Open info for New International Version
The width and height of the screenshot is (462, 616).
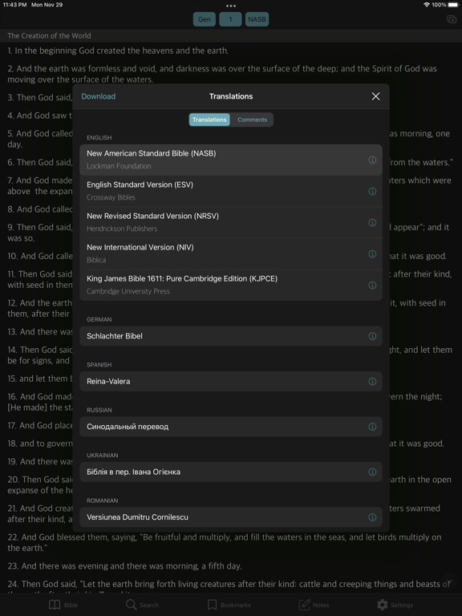click(372, 253)
